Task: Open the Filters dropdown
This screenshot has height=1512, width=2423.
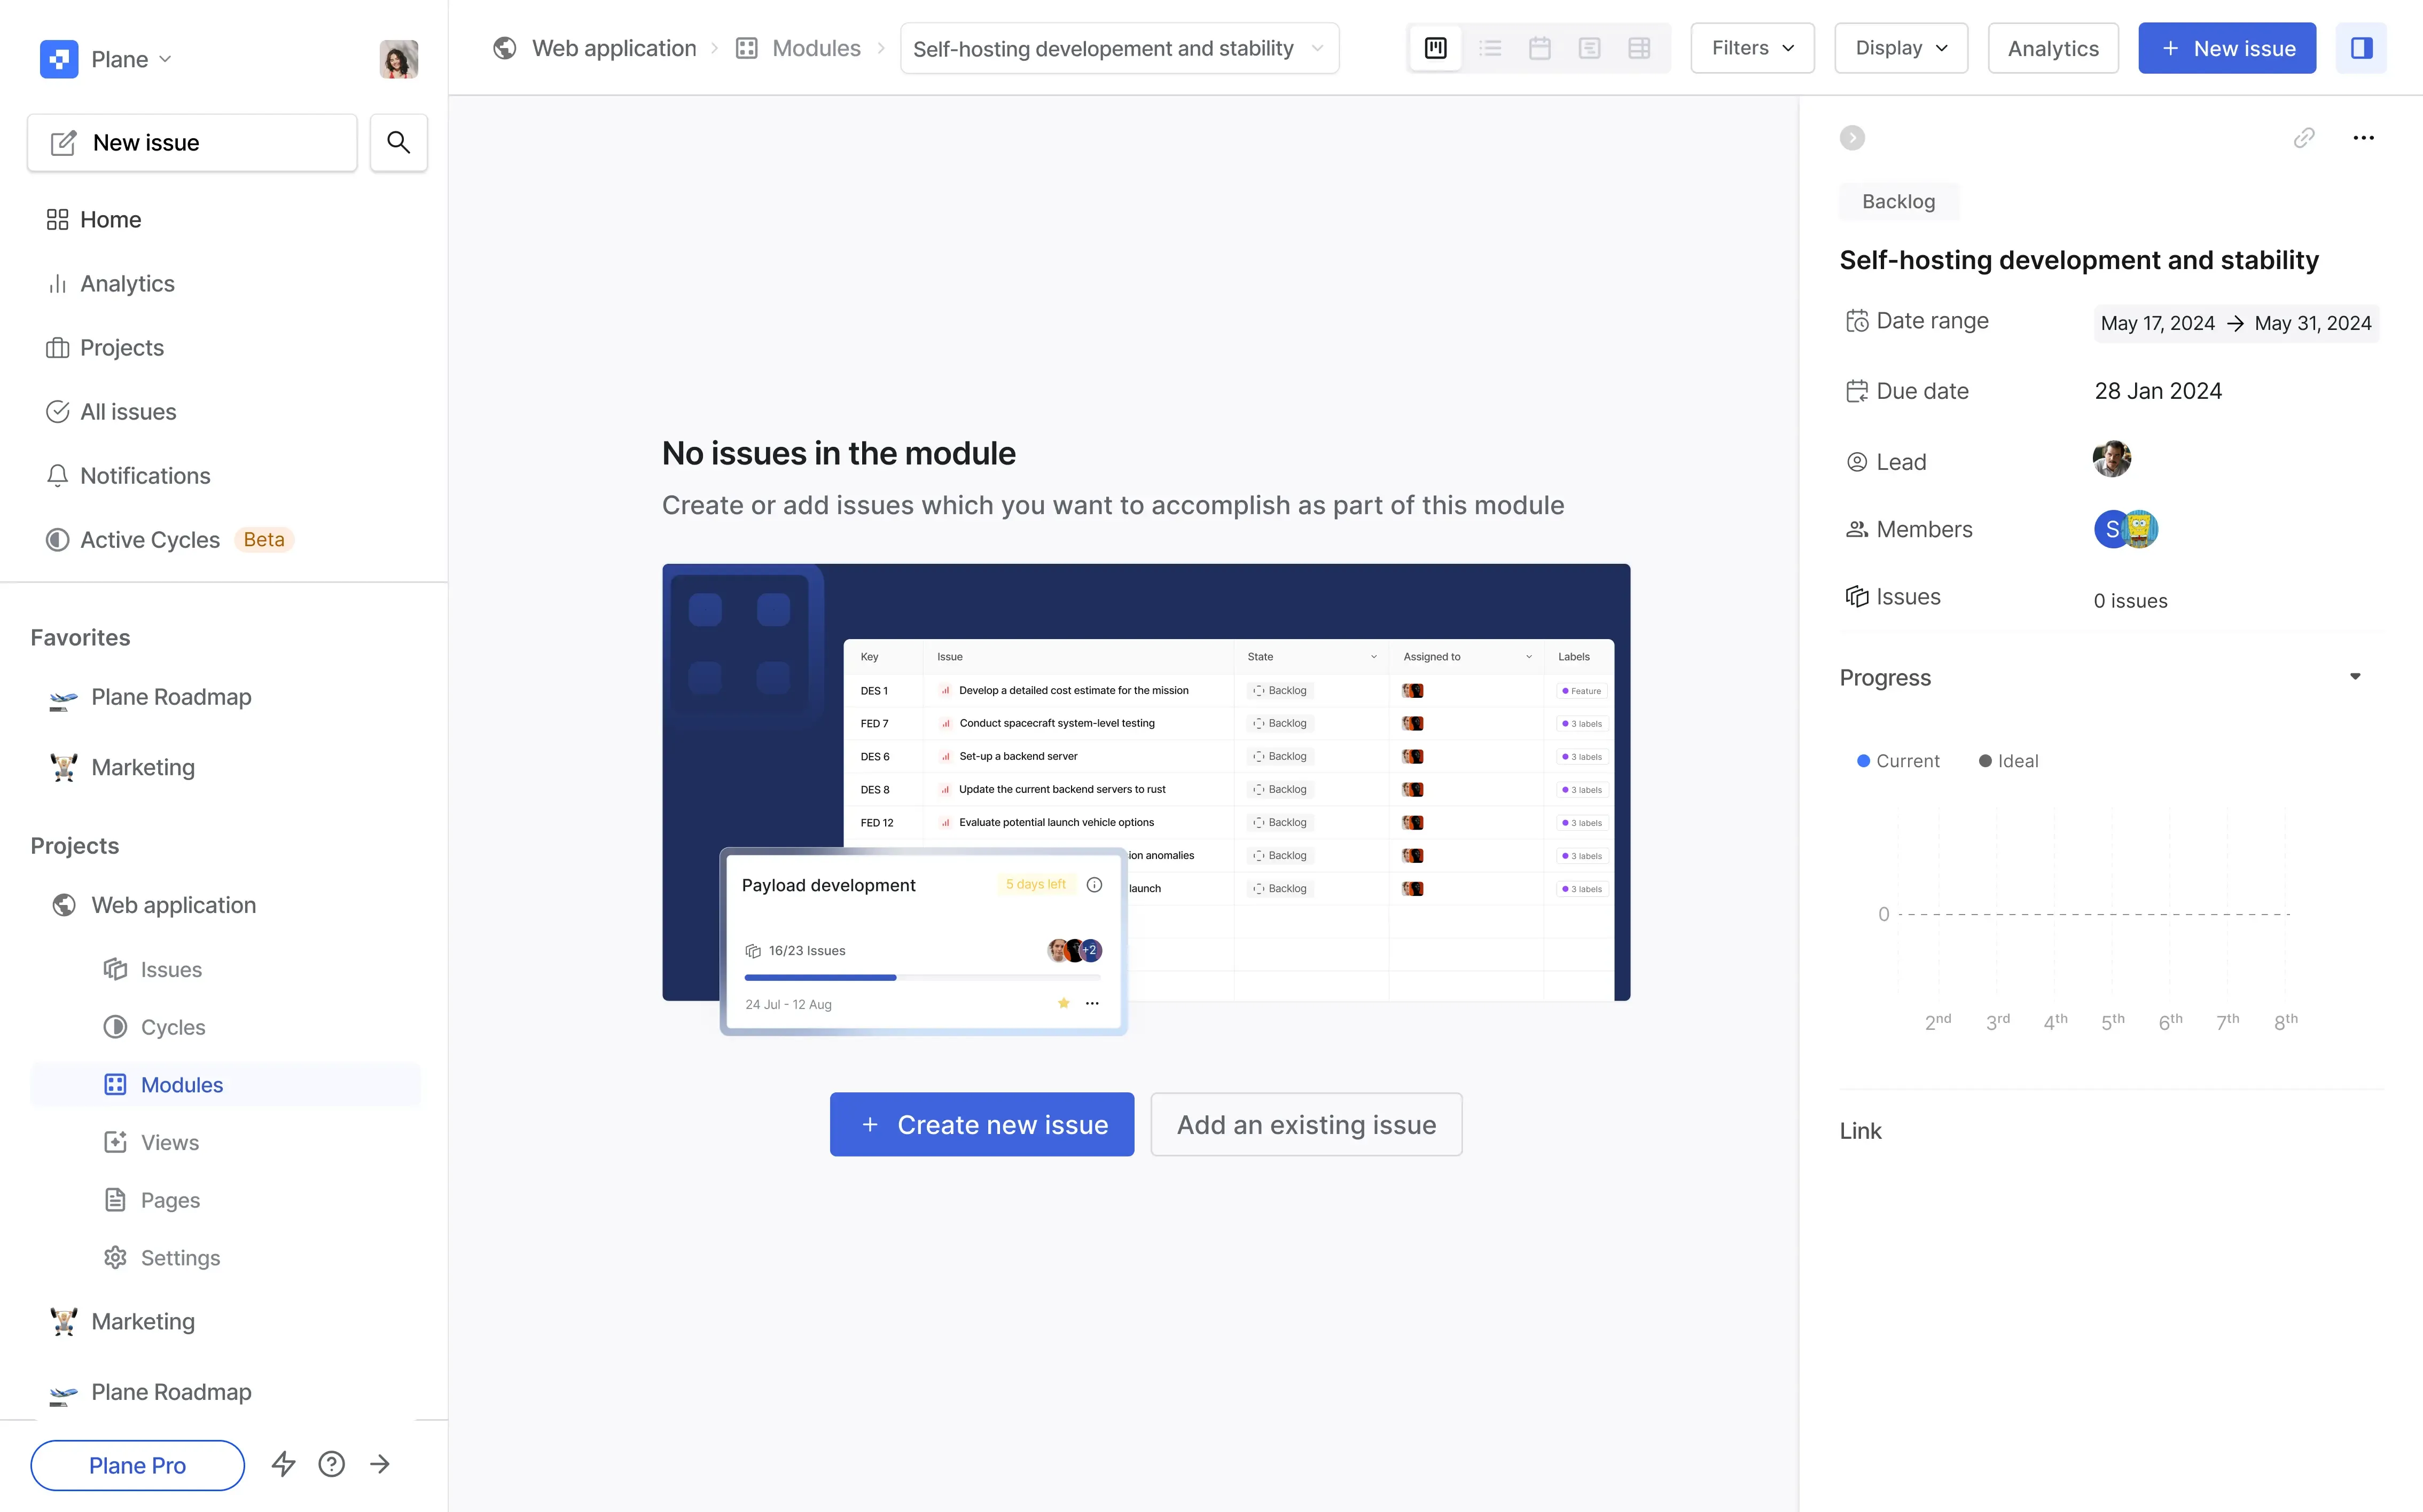Action: tap(1752, 48)
